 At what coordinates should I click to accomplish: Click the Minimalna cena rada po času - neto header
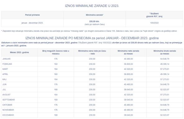92,52
